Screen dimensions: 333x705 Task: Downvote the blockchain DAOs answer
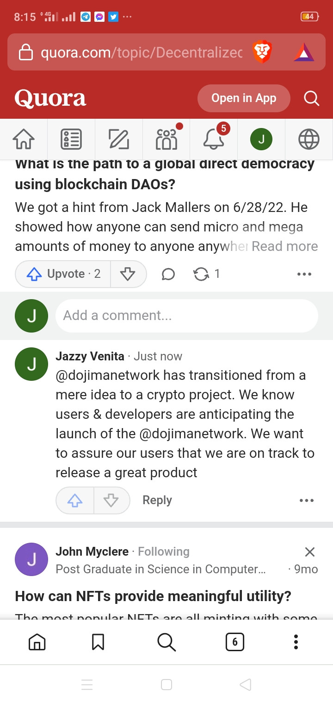[128, 274]
